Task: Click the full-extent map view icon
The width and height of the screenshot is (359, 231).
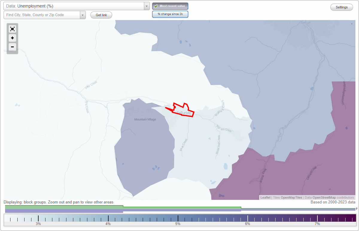Action: [12, 29]
